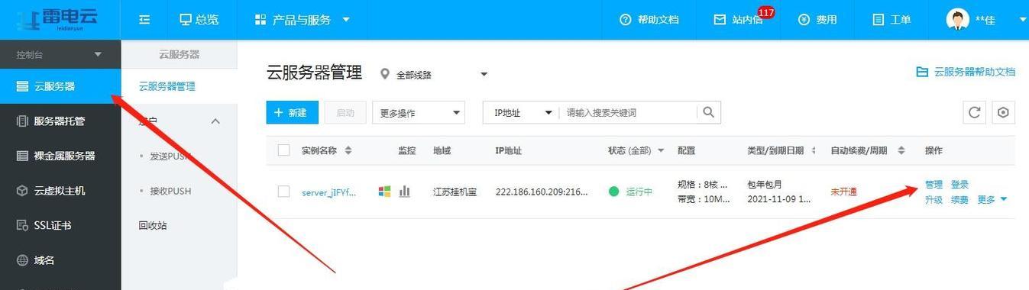The image size is (1029, 290).
Task: Select 裸金属服务器 in the sidebar
Action: click(x=60, y=156)
